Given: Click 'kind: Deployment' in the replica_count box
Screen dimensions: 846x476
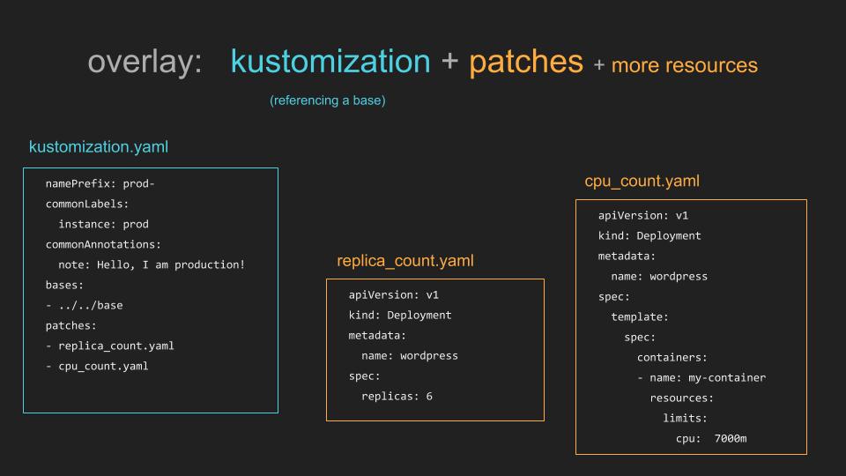Looking at the screenshot, I should point(400,316).
